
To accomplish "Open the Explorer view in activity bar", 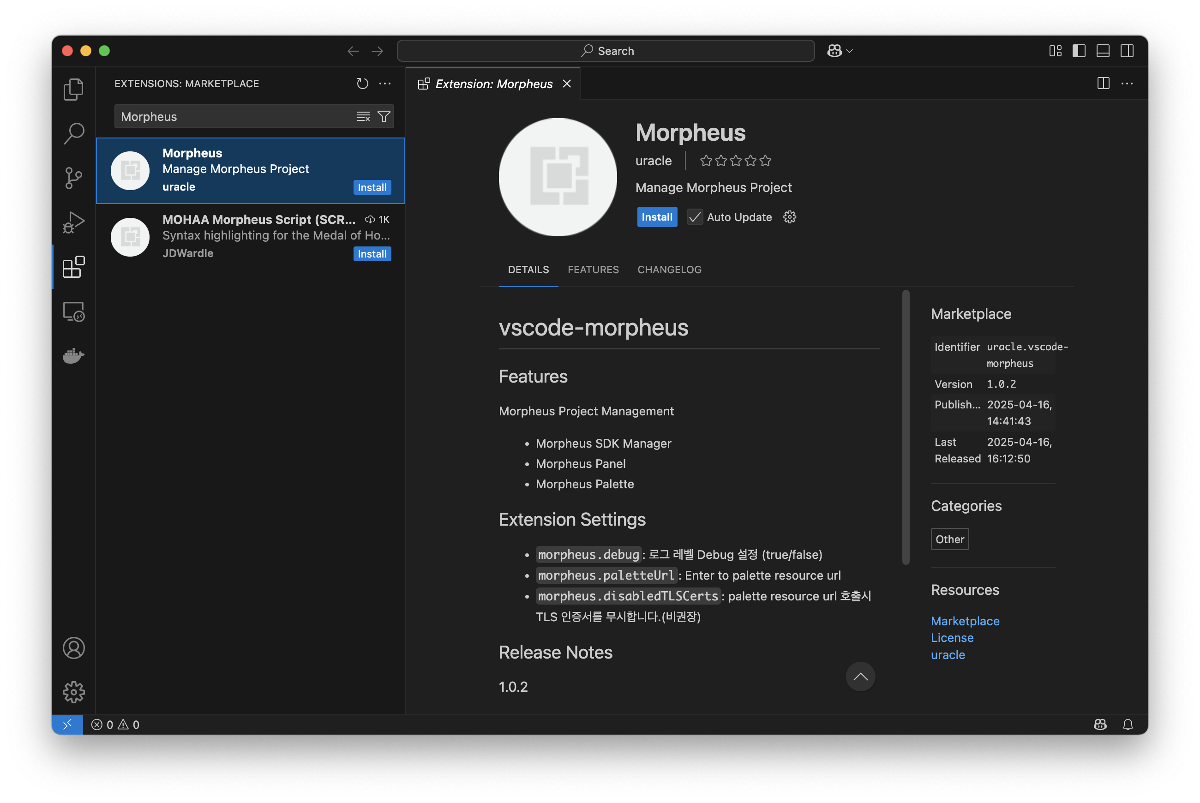I will pos(73,90).
